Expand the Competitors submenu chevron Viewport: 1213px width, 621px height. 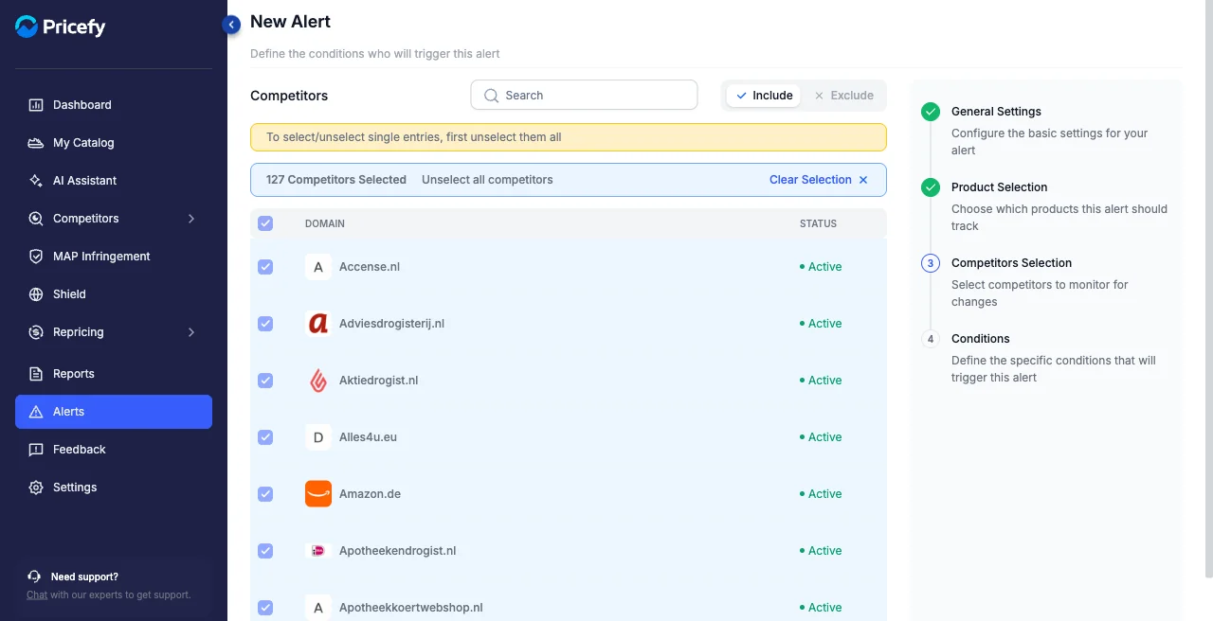coord(191,219)
